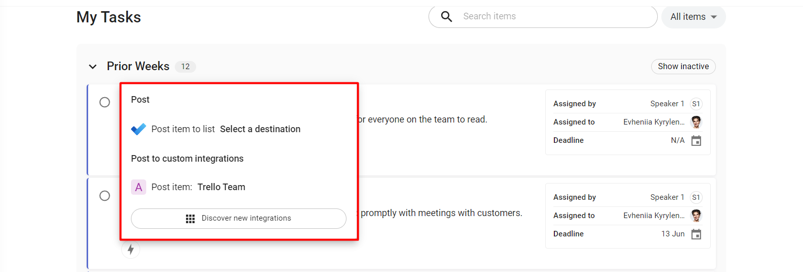This screenshot has height=272, width=803.
Task: Click Show inactive button
Action: pos(683,67)
